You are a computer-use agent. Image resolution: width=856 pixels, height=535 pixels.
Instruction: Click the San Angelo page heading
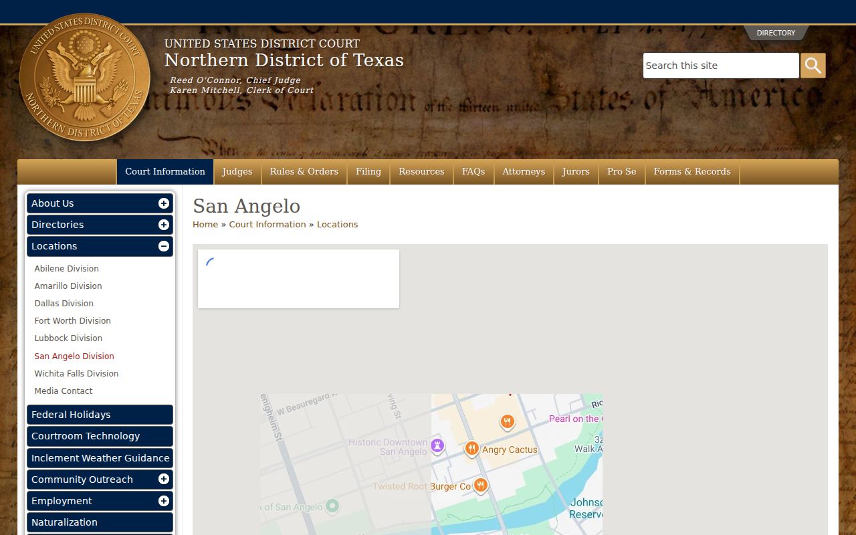pyautogui.click(x=247, y=206)
